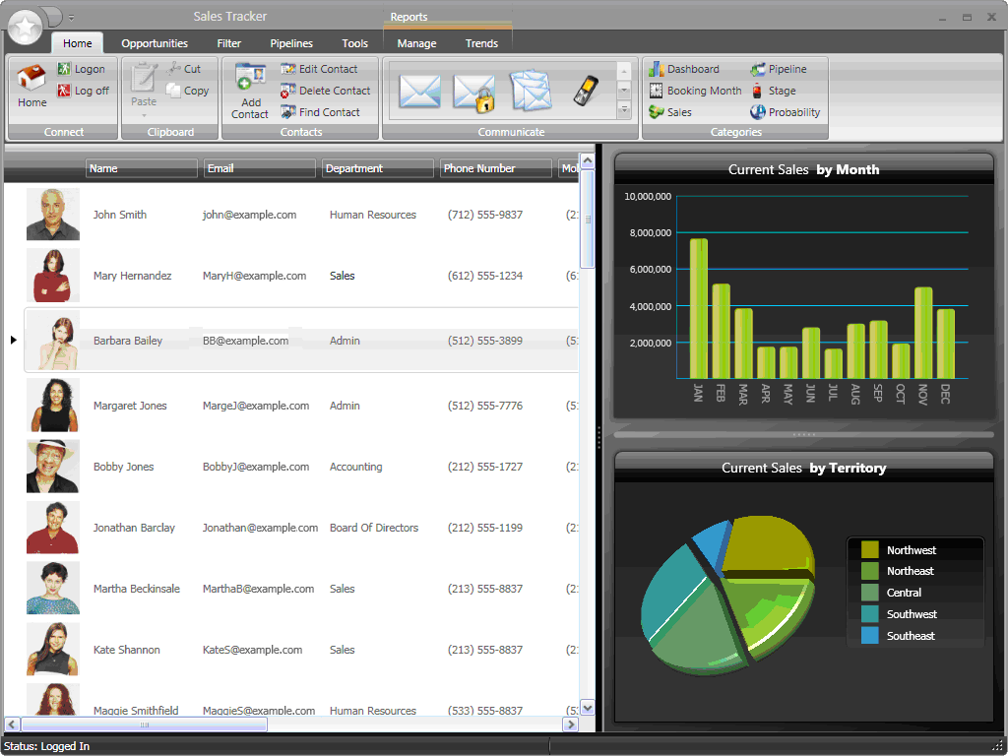Select Delete Contact in the ribbon
The width and height of the screenshot is (1008, 756).
pyautogui.click(x=325, y=91)
